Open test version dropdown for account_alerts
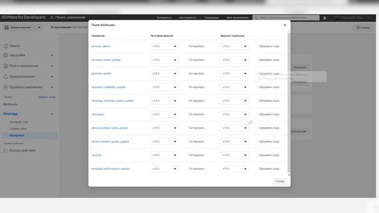379x213 pixels. 165,46
